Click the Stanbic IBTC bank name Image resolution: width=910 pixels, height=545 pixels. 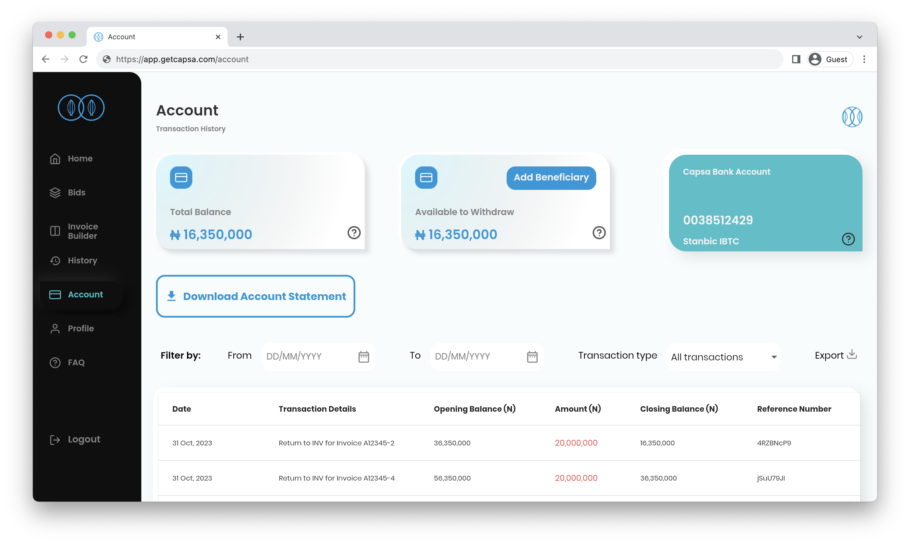(711, 241)
